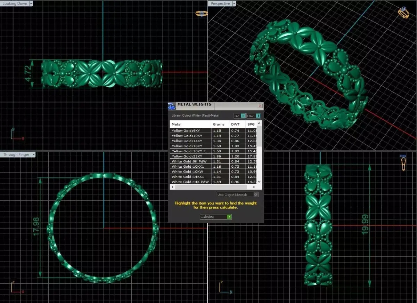Select the White Gold:14KX1 row
This screenshot has width=417, height=303.
213,177
